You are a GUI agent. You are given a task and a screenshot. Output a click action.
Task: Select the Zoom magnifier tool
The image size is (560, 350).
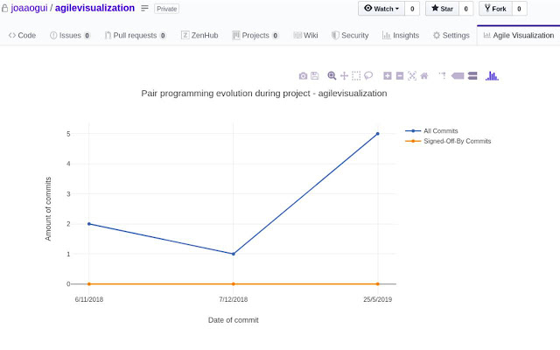332,76
